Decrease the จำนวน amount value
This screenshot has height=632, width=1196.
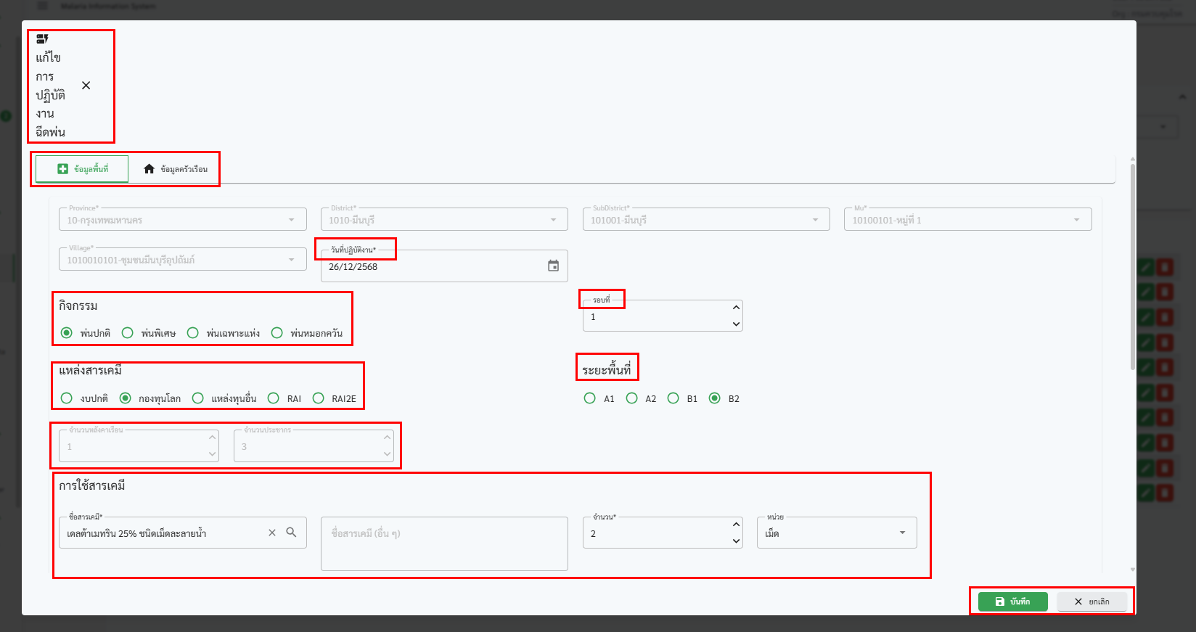[736, 541]
